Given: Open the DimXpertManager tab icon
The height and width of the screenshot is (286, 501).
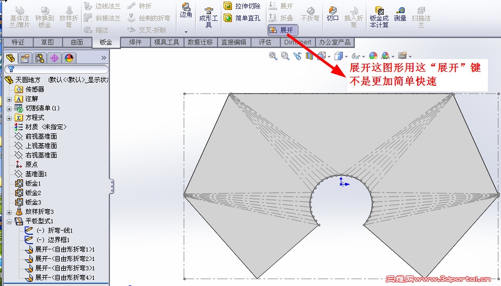Looking at the screenshot, I should [54, 58].
